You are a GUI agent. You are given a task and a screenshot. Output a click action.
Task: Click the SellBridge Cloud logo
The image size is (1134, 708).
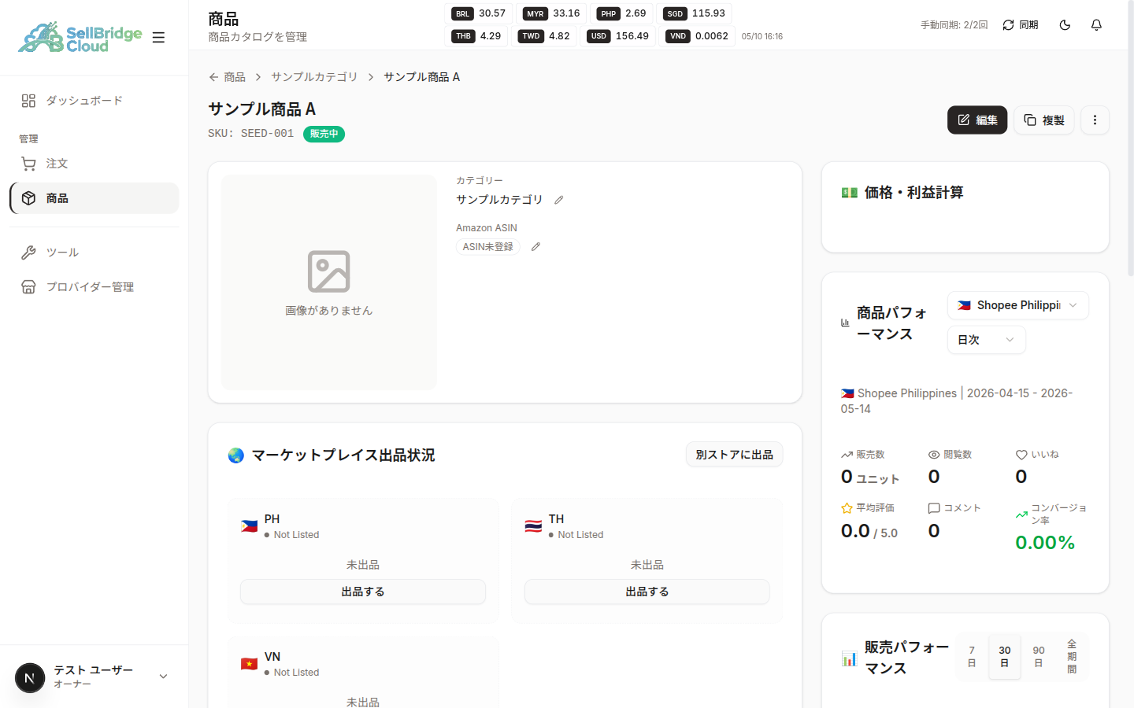pos(80,37)
